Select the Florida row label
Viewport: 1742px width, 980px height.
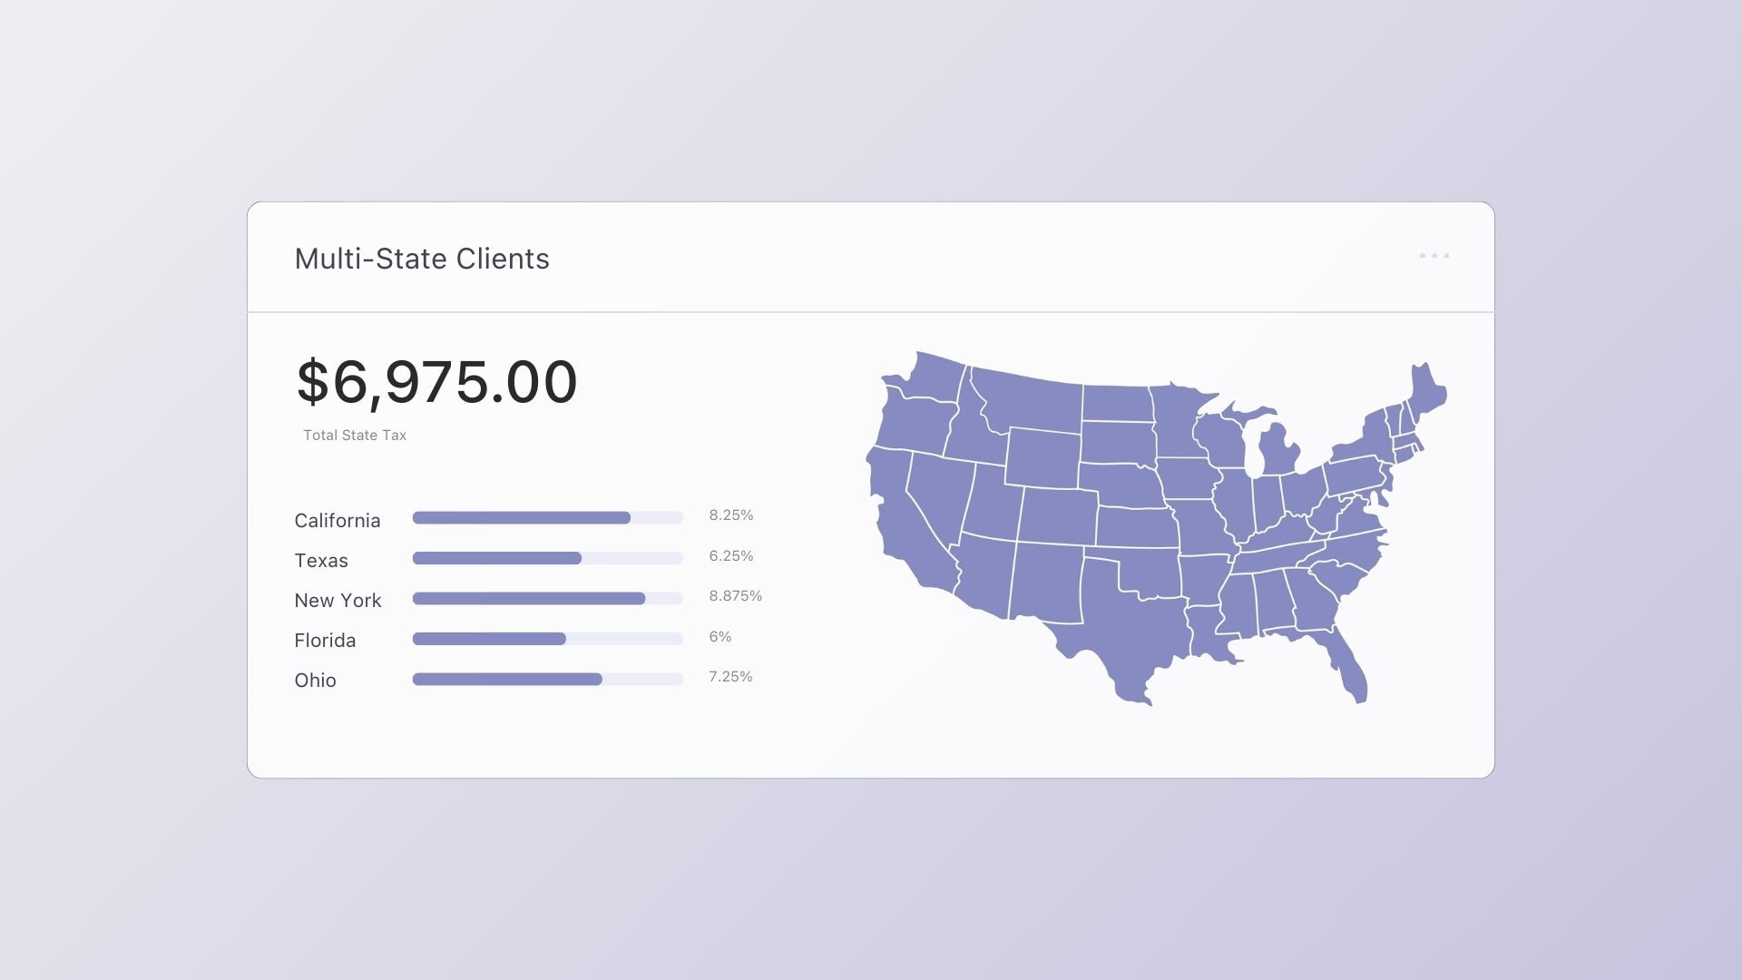pos(325,641)
